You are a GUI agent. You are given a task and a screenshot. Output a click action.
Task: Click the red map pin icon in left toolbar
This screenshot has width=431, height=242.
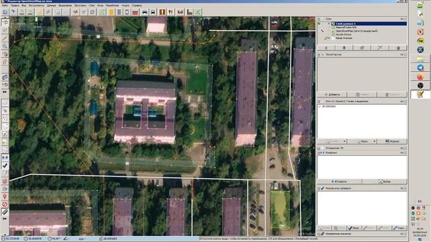(5, 196)
